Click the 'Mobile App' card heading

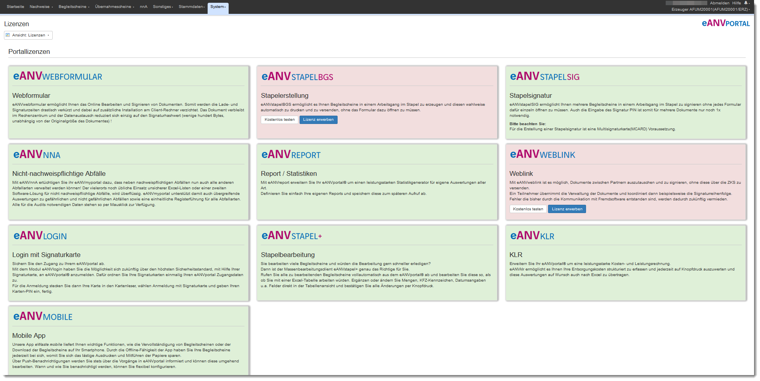tap(29, 335)
